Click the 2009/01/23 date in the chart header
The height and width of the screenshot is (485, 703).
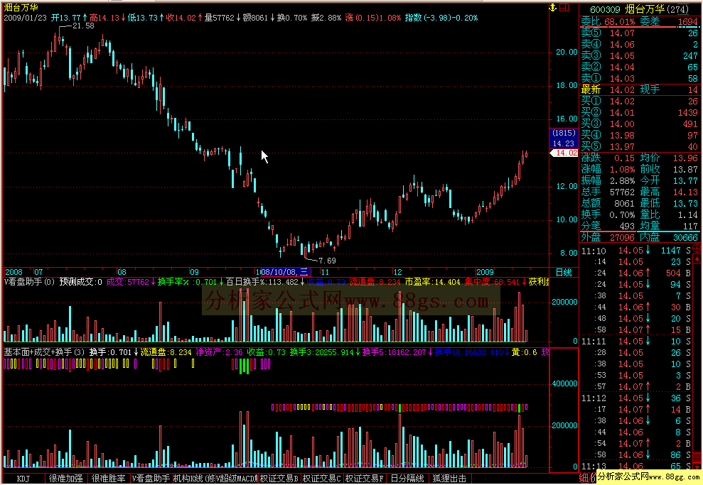(25, 18)
